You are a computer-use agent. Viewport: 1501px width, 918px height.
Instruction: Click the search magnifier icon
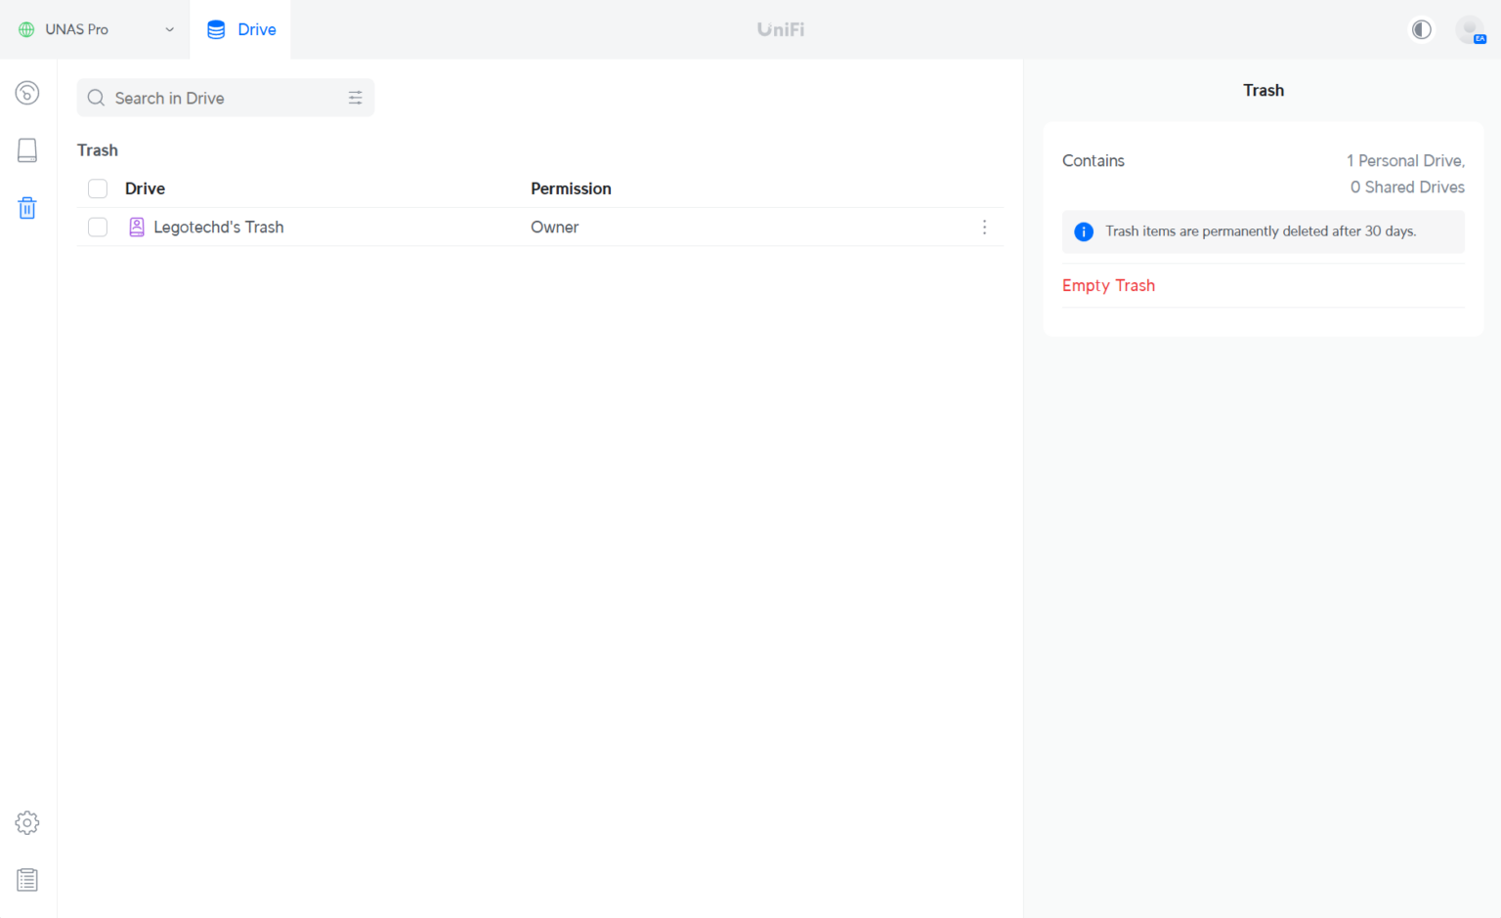click(96, 98)
